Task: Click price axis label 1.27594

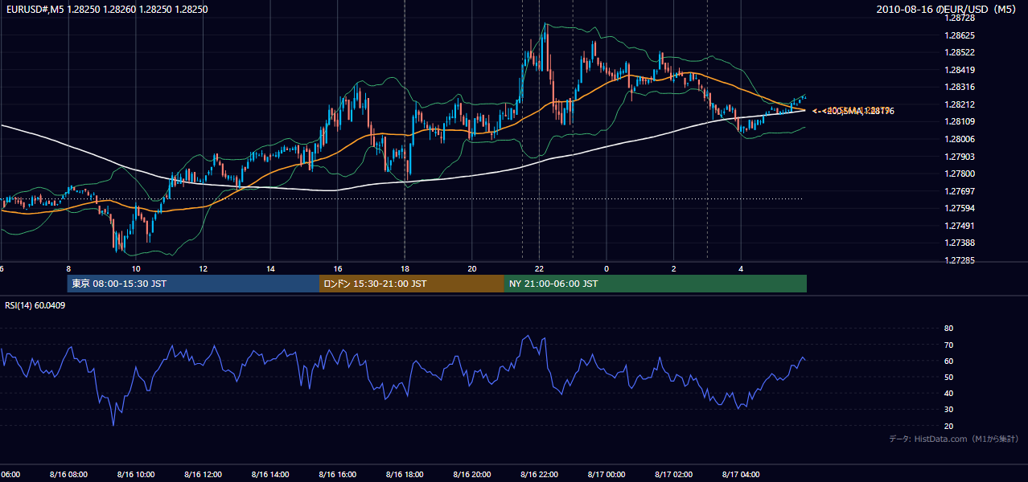Action: point(960,208)
